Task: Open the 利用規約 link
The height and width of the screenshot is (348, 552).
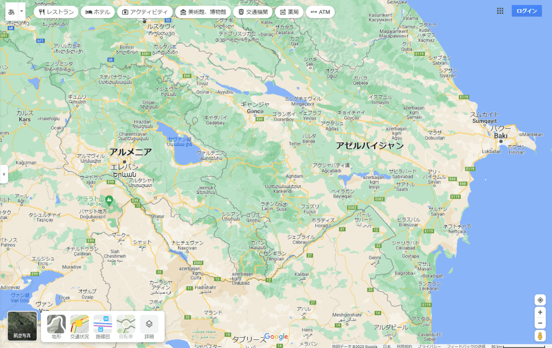Action: (404, 346)
